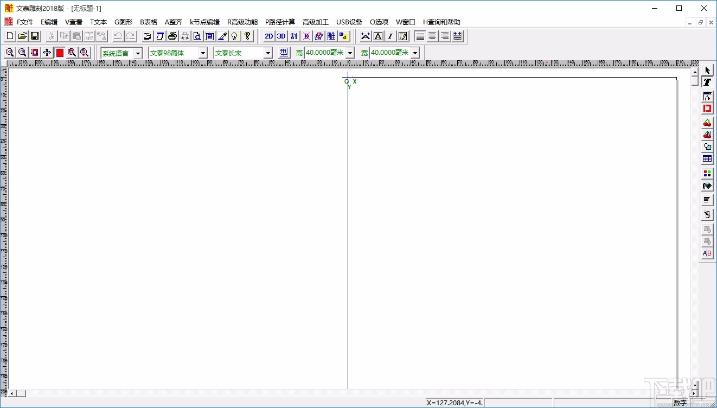Click the red rectangle frame tool

coord(707,109)
